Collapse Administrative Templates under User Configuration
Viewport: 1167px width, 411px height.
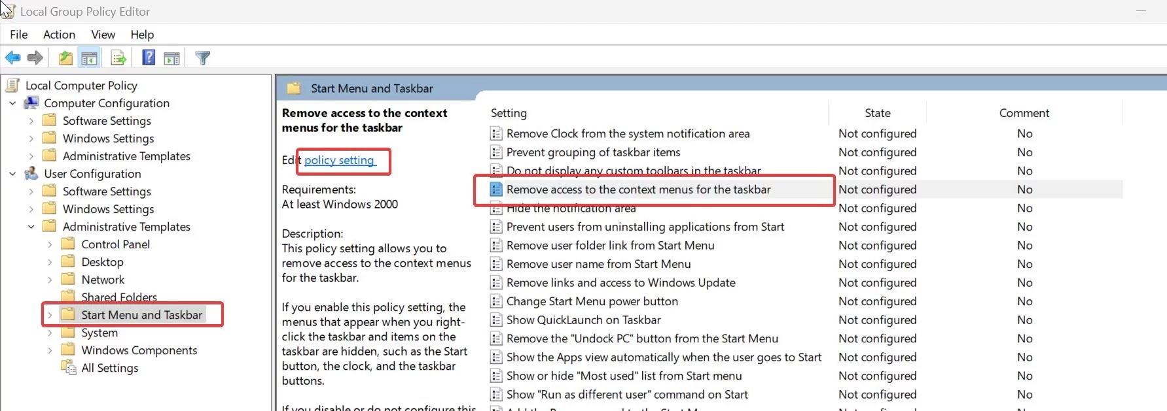pos(31,226)
